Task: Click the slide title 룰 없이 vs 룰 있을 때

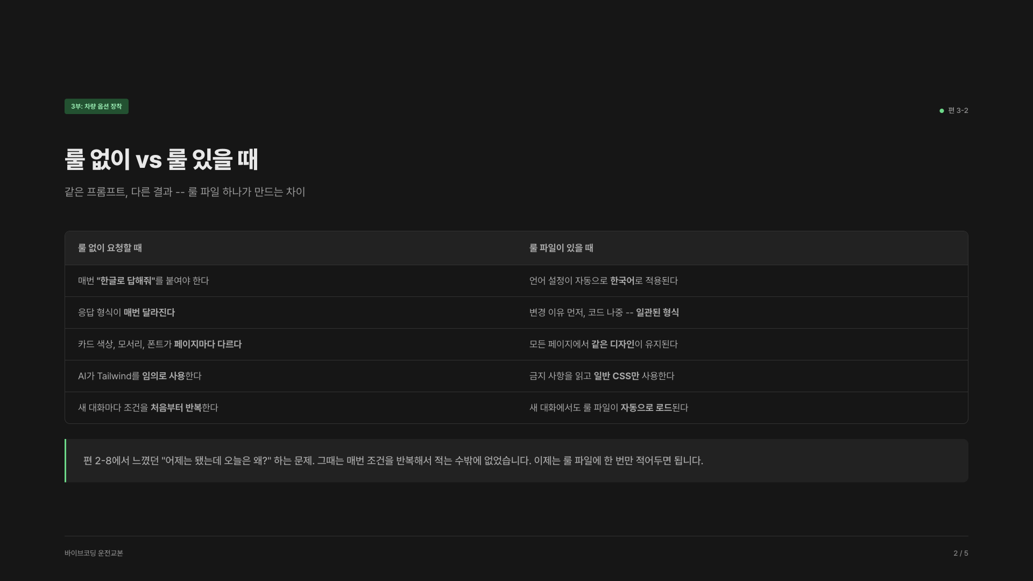Action: click(161, 160)
